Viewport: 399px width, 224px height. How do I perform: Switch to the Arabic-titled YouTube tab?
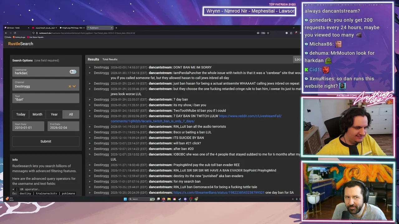pos(45,28)
